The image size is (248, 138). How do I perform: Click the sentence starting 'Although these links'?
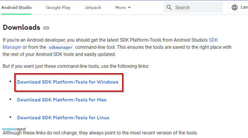[100, 133]
